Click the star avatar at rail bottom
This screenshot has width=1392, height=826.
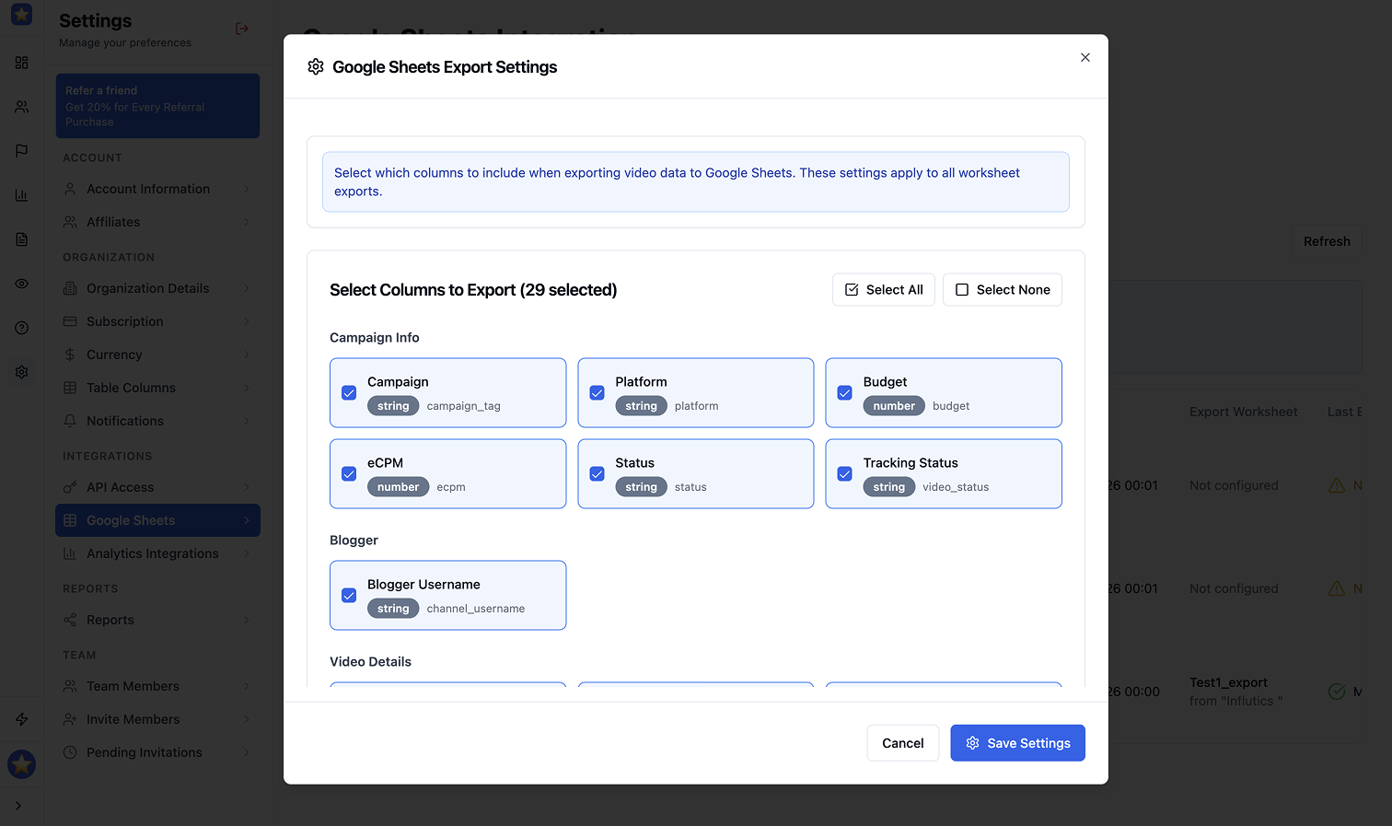pyautogui.click(x=21, y=764)
